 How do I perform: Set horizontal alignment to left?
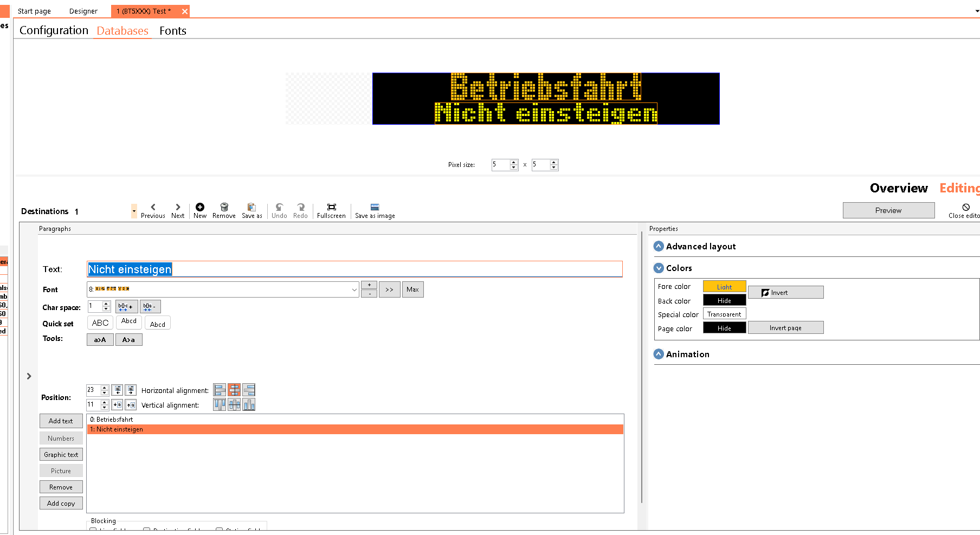point(220,390)
